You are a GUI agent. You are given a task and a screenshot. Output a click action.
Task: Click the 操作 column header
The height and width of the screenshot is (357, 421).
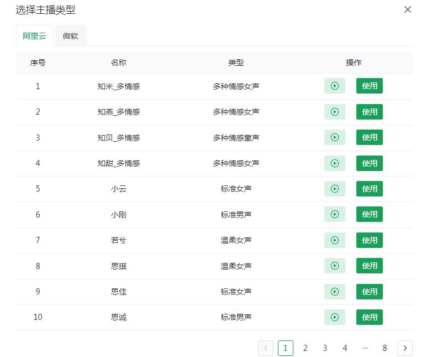pyautogui.click(x=354, y=63)
